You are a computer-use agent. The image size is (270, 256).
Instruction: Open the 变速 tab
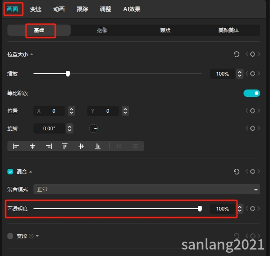point(36,9)
